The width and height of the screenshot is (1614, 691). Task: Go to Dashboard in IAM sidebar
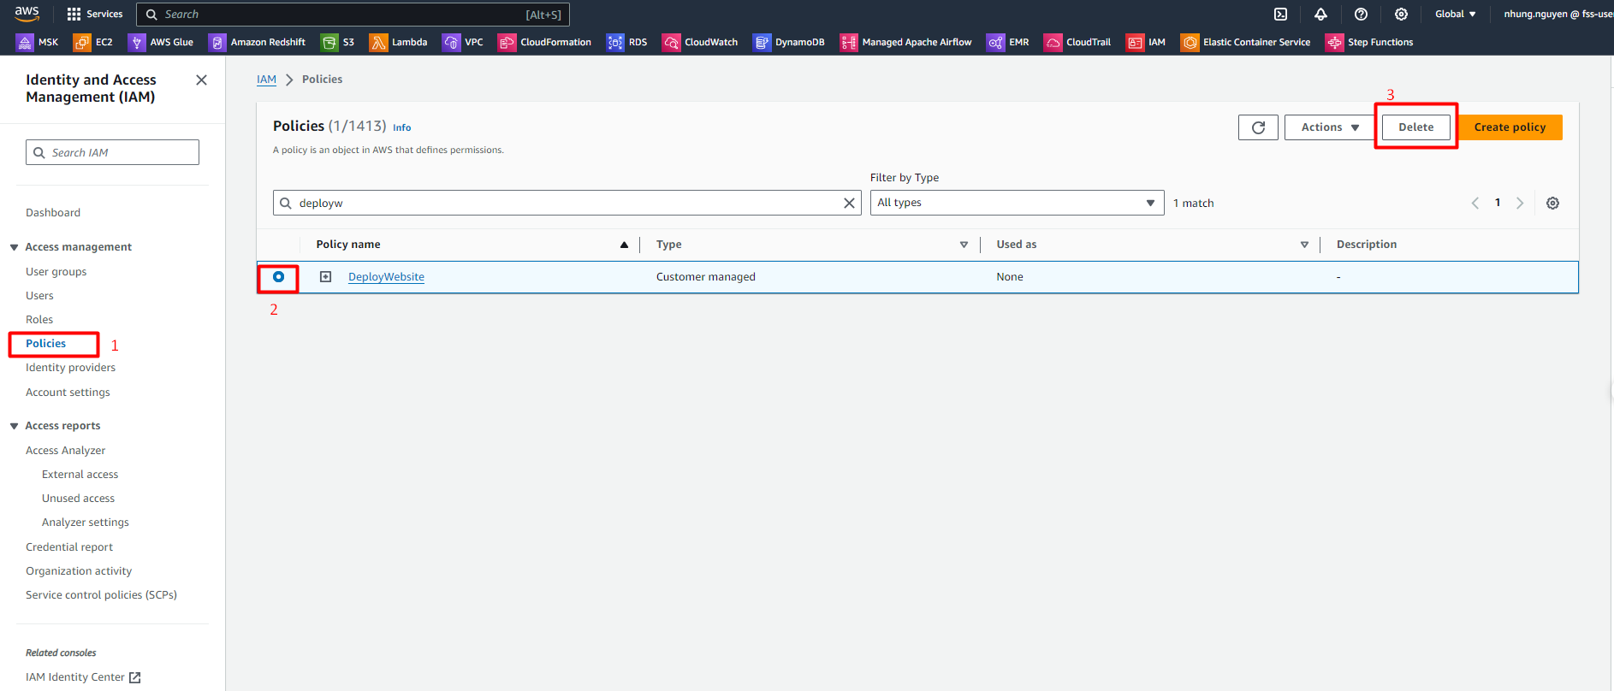(x=53, y=213)
